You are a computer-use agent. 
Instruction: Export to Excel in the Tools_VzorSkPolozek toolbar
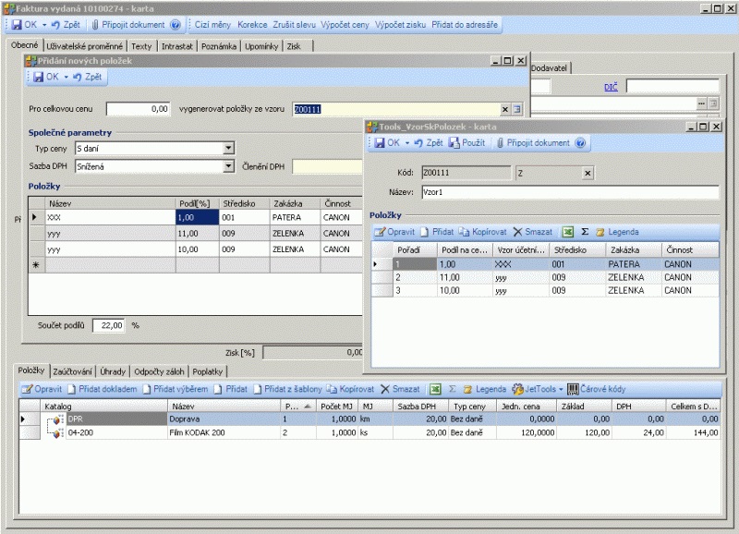pyautogui.click(x=569, y=232)
